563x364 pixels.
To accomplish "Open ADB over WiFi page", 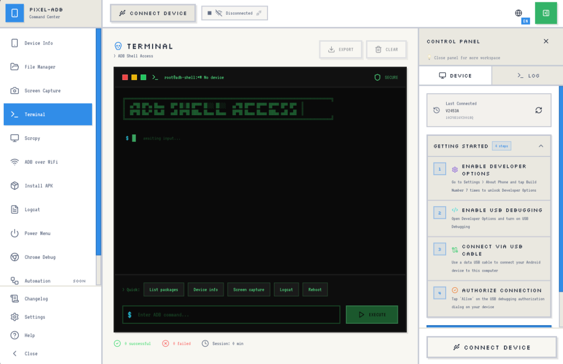I will (x=48, y=162).
